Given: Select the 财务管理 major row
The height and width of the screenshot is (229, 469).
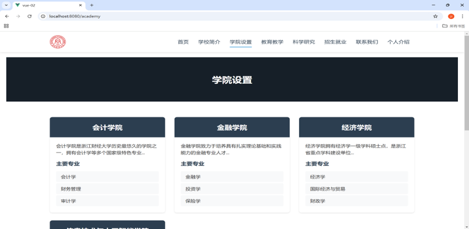Looking at the screenshot, I should (107, 189).
